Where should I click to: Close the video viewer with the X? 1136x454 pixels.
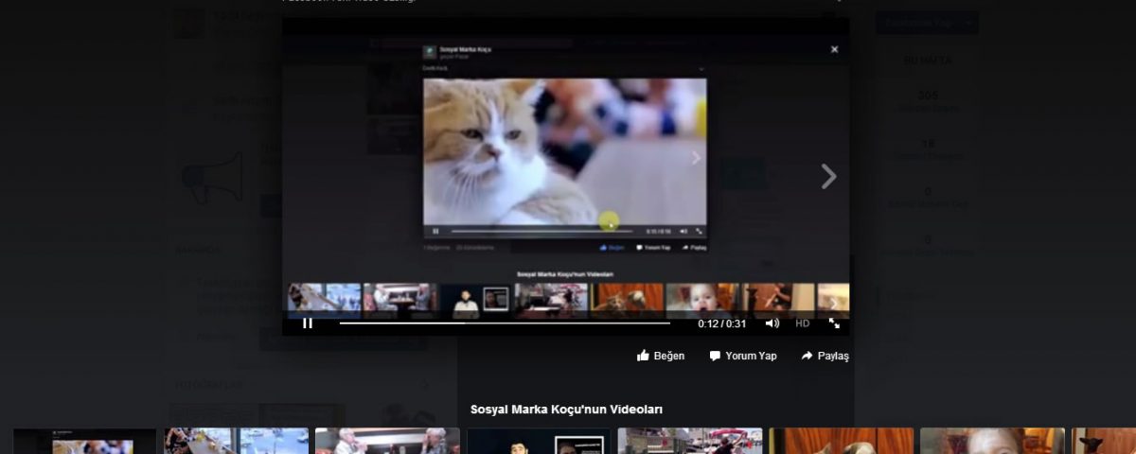834,49
